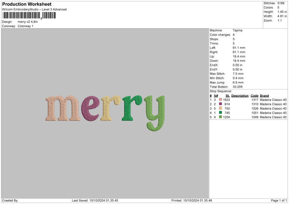Click the 'N#' column header

216,96
